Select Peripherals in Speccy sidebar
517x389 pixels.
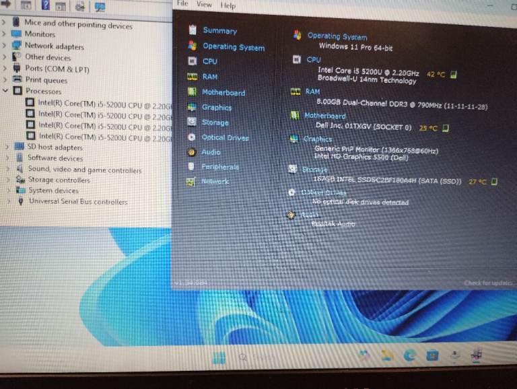point(220,167)
